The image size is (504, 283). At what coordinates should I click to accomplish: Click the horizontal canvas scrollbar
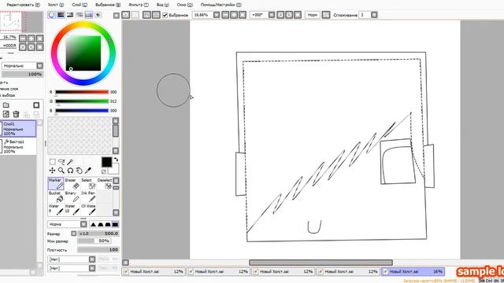tap(321, 263)
